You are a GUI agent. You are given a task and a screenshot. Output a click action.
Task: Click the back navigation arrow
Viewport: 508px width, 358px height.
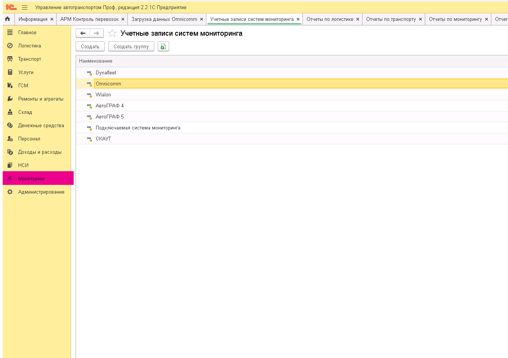[x=83, y=33]
